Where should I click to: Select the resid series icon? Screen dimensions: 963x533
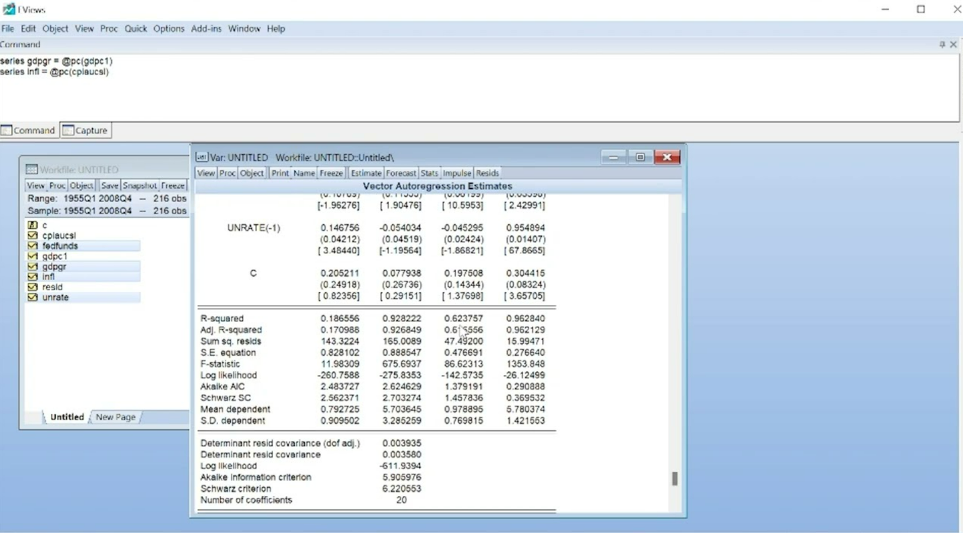[33, 287]
